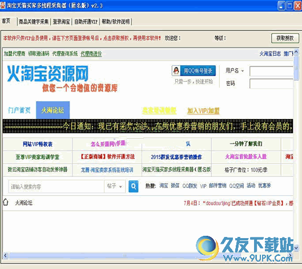Select the 登录淘宝 tab
Screen dimensions: 302x269
[x=61, y=22]
